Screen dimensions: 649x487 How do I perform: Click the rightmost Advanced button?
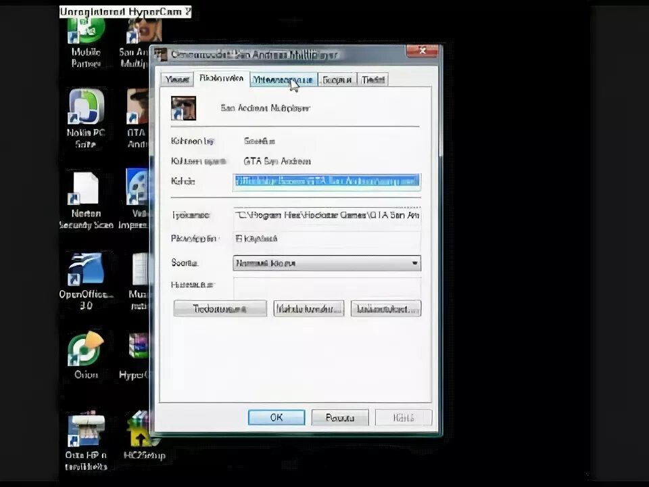coord(386,309)
